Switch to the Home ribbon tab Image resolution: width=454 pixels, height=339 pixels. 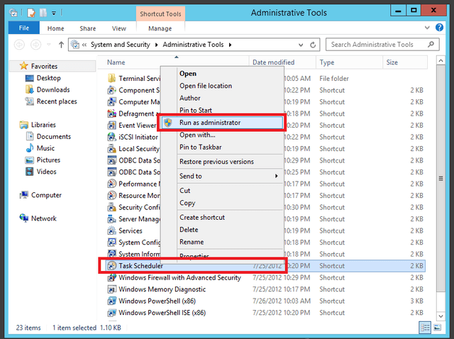tap(55, 28)
